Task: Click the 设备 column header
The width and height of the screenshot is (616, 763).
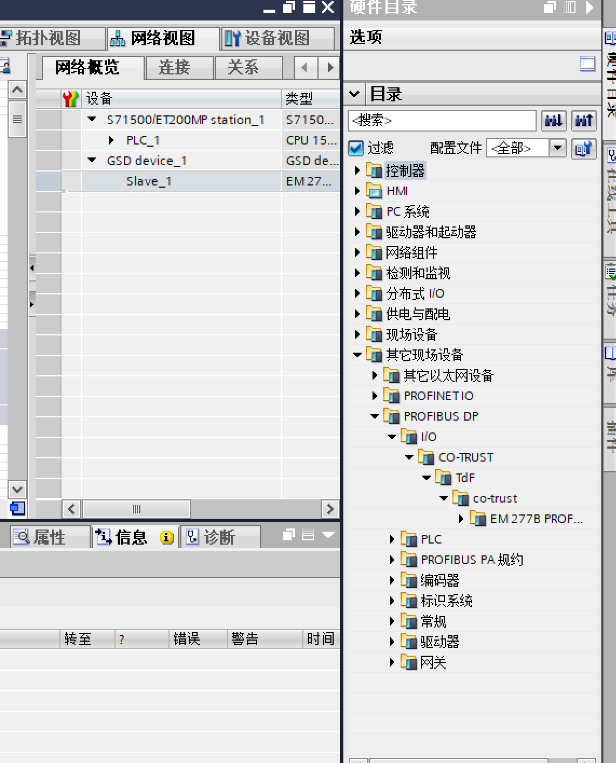Action: point(181,98)
